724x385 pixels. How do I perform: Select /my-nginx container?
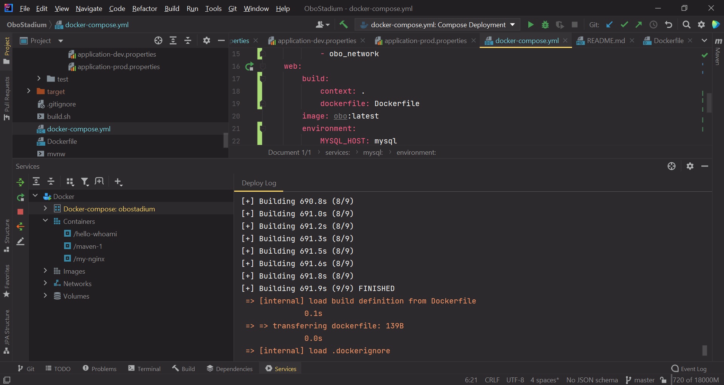point(89,259)
